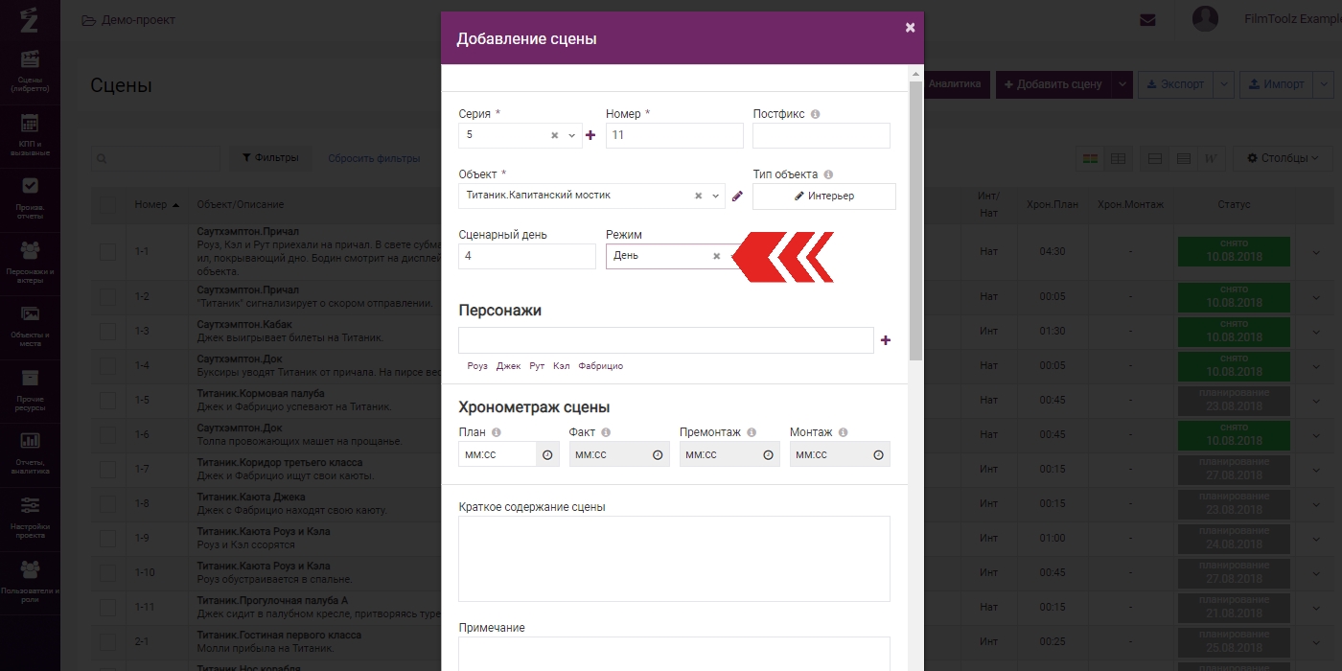
Task: Open КПП и вызывные in the sidebar
Action: pyautogui.click(x=30, y=136)
